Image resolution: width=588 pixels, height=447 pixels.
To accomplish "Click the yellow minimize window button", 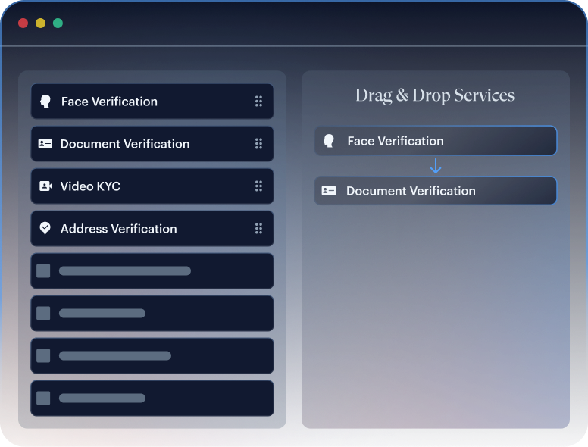I will click(x=40, y=23).
